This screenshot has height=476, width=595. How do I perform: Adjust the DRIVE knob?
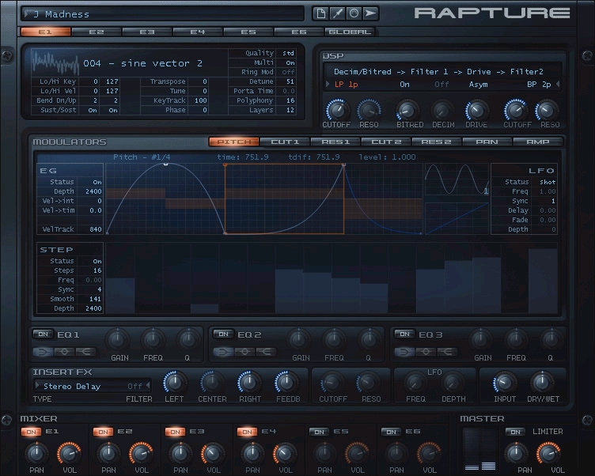pos(476,111)
